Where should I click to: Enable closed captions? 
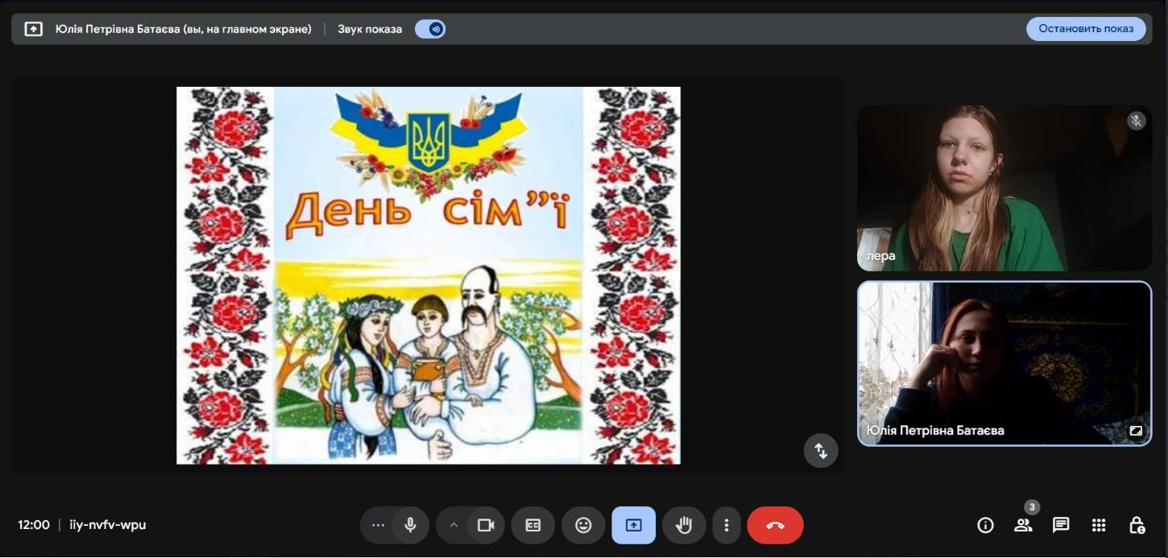(x=532, y=525)
